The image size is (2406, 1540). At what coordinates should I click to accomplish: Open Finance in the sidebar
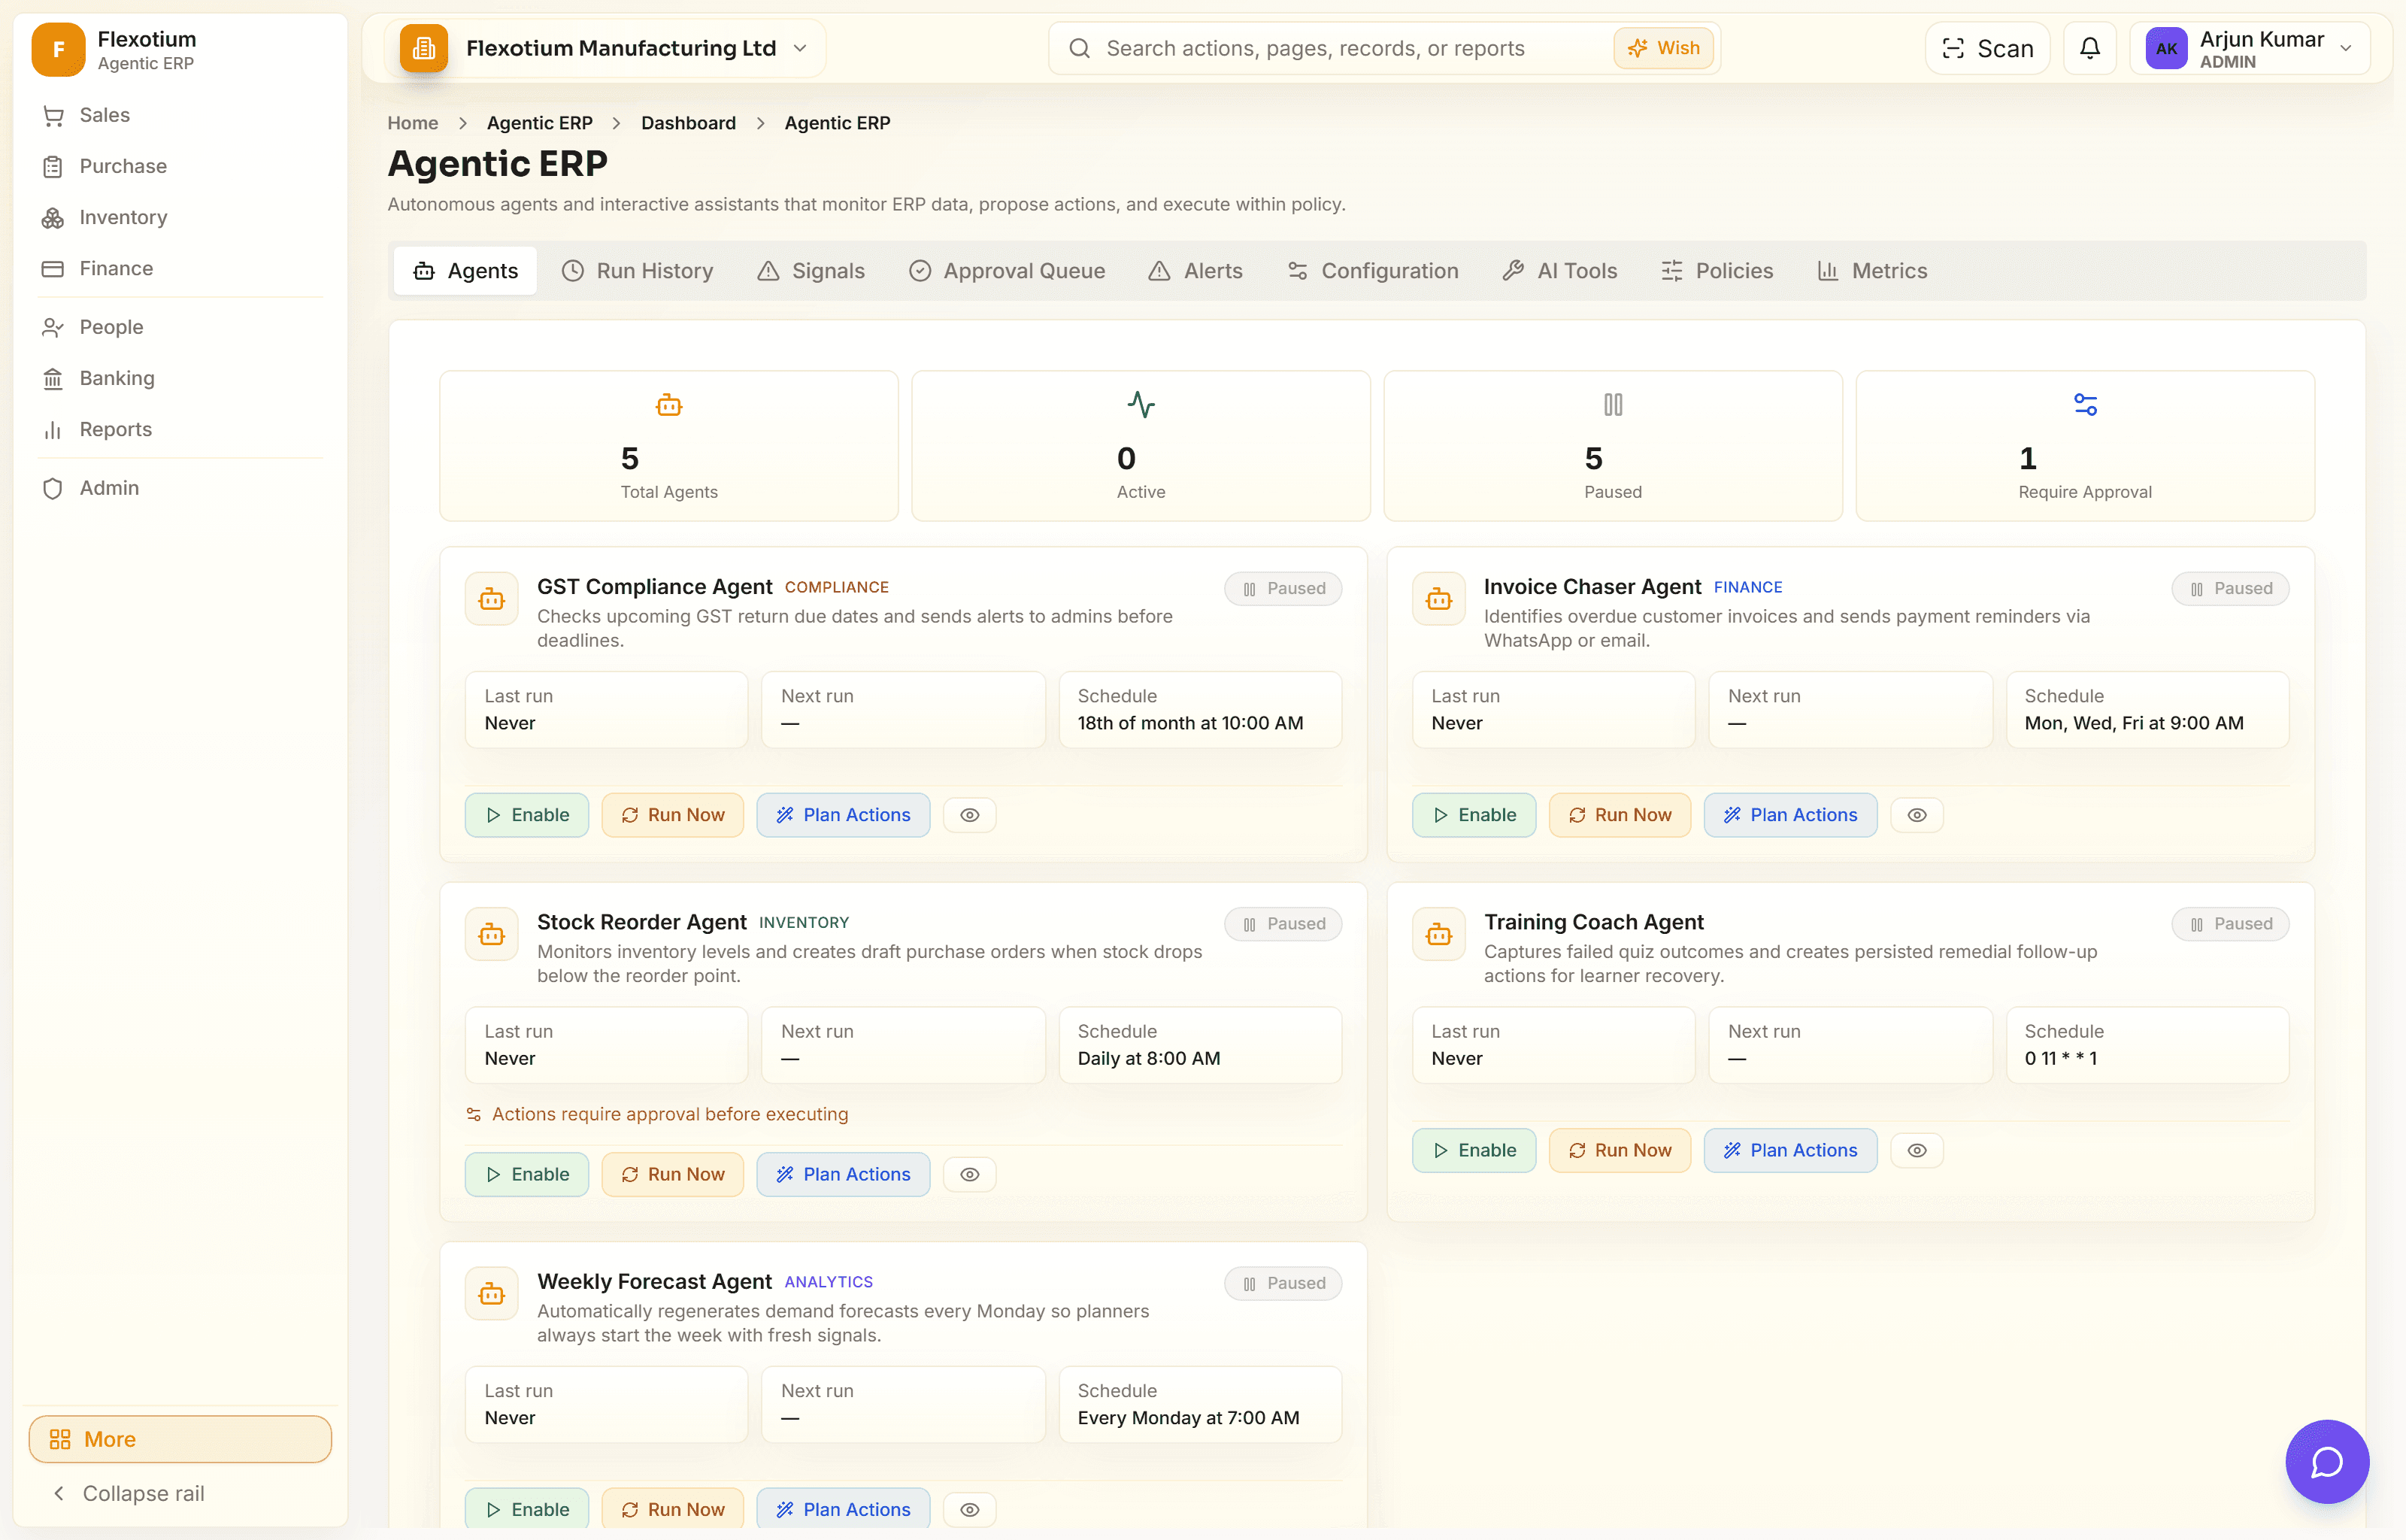pos(180,268)
